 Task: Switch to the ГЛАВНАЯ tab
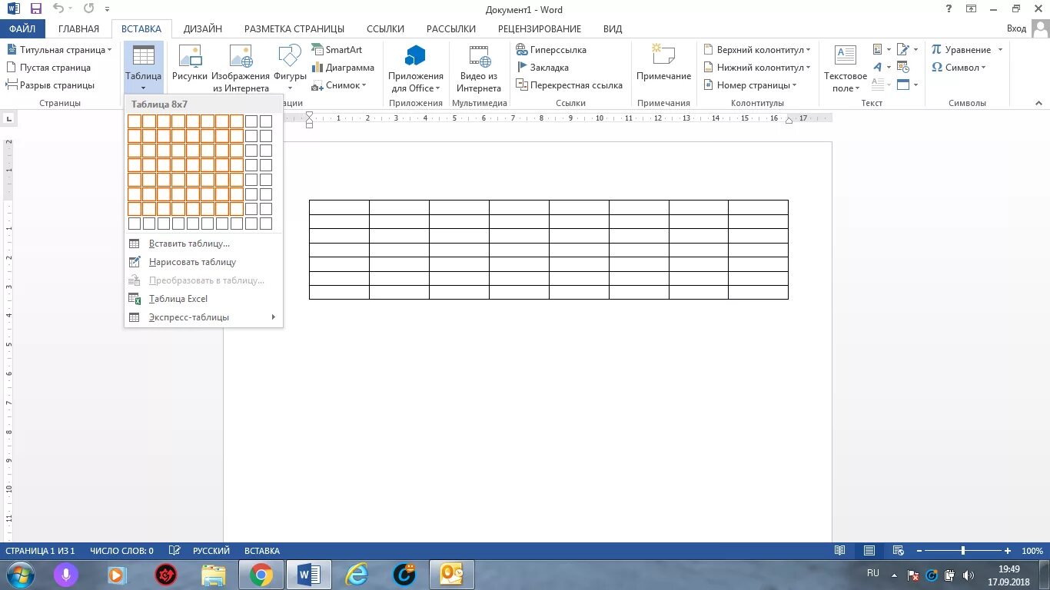[78, 28]
